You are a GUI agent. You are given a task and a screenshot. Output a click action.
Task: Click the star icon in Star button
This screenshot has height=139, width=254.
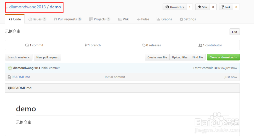[x=200, y=7]
